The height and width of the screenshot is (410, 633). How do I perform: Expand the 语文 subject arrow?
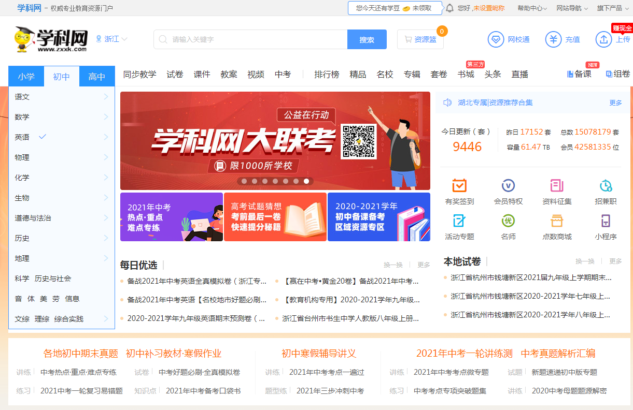coord(106,97)
